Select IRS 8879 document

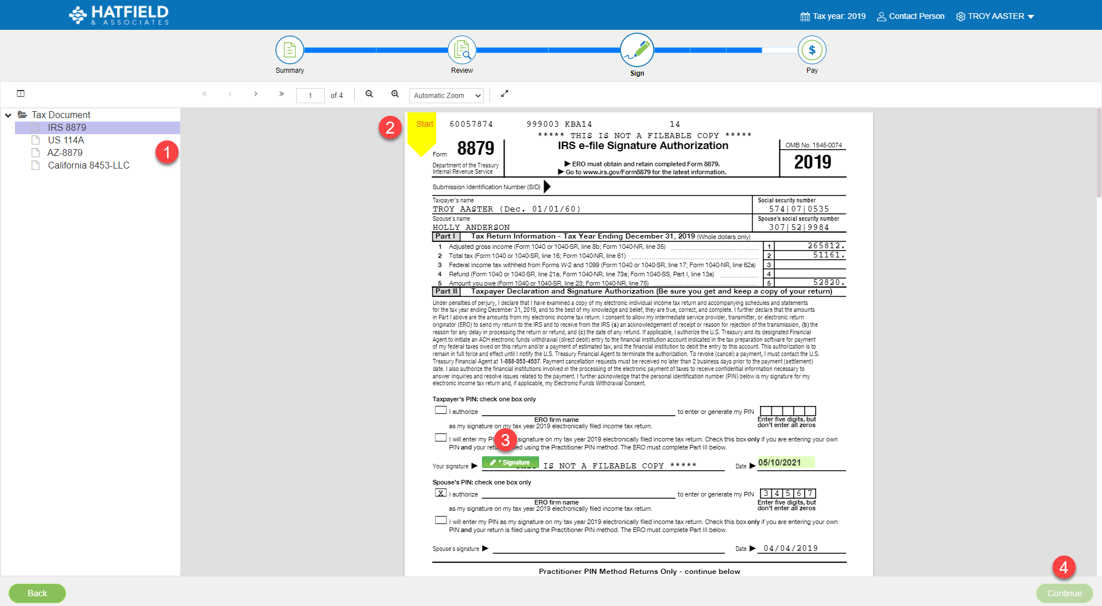[98, 127]
